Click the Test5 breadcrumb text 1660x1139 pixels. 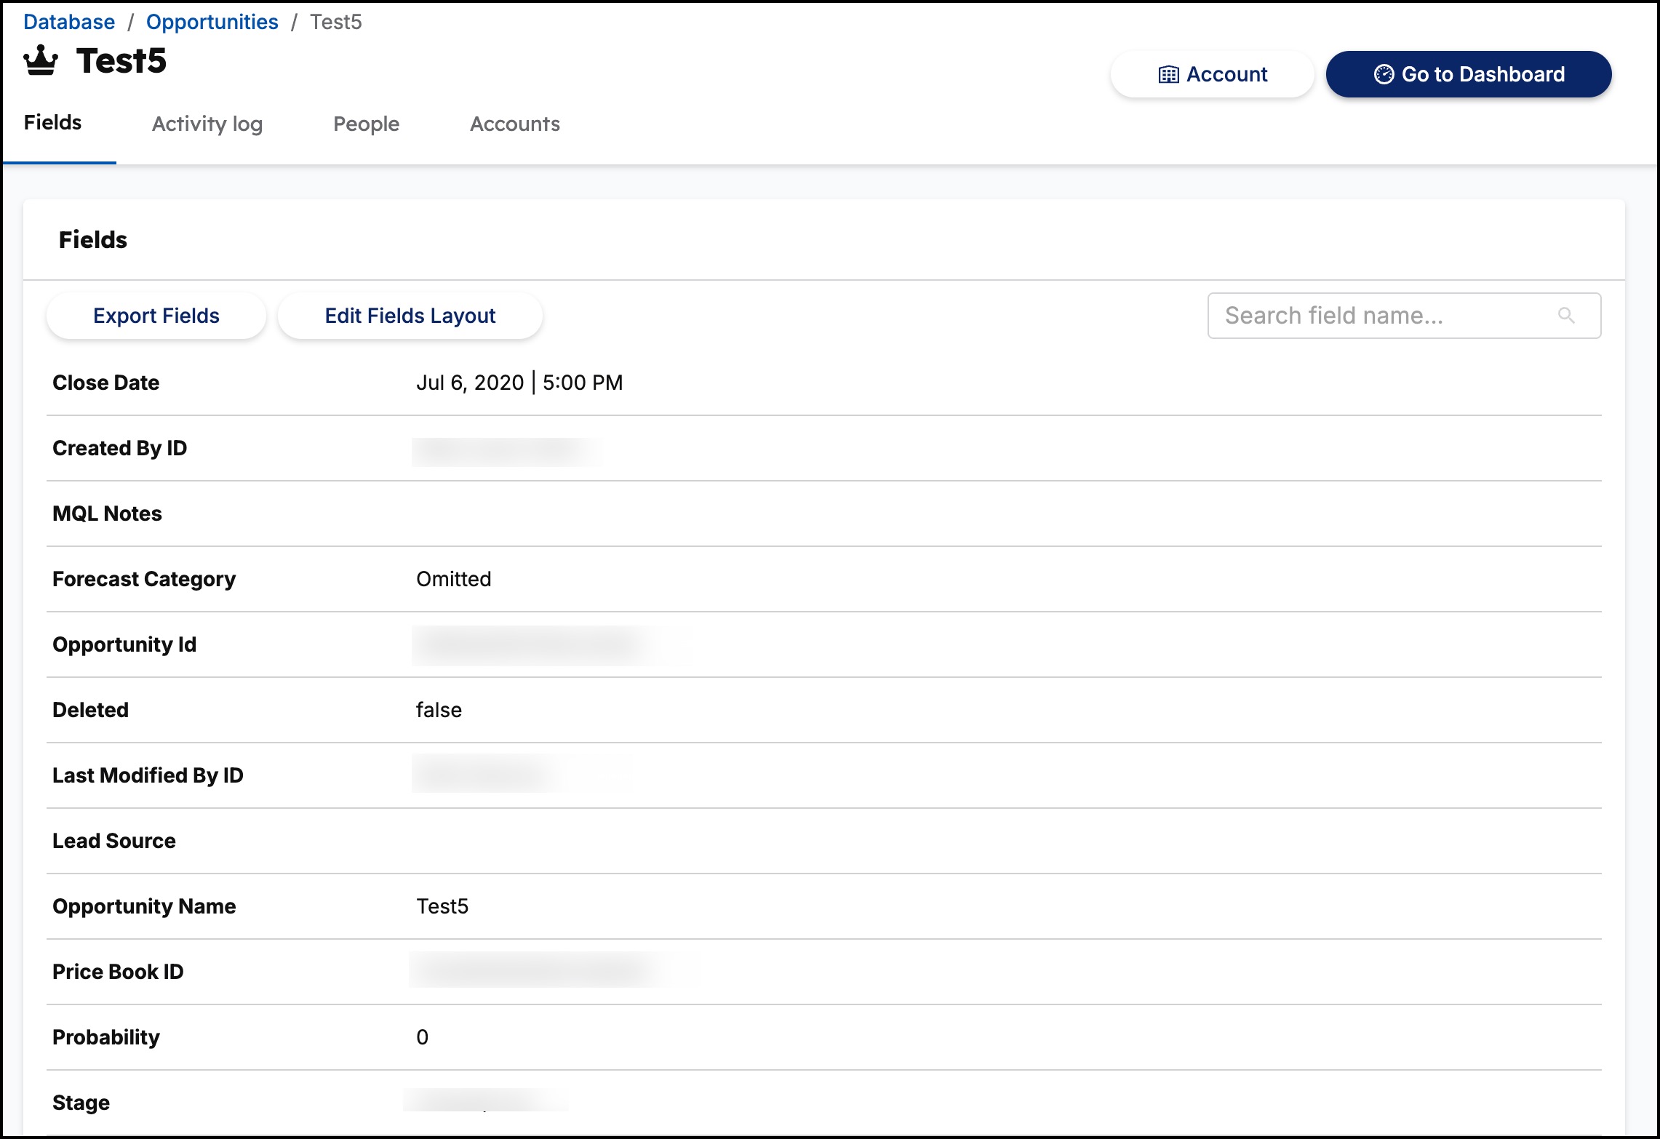point(335,22)
